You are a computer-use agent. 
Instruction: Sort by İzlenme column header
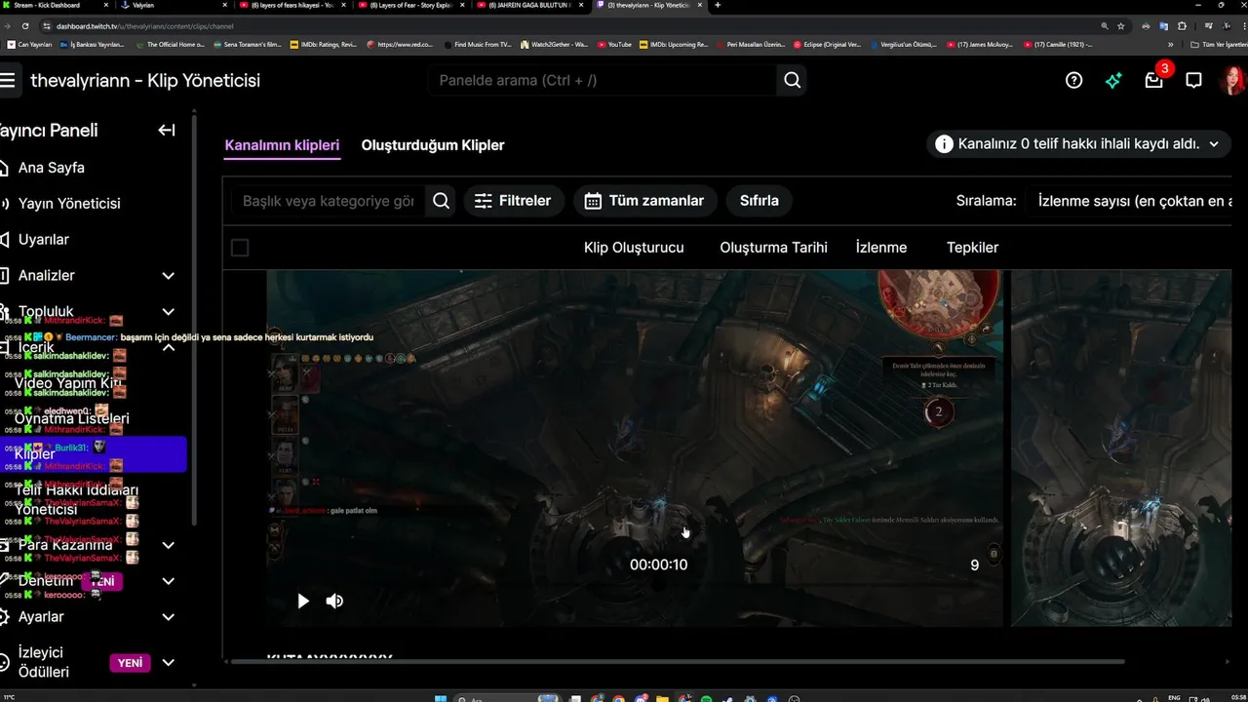tap(881, 248)
